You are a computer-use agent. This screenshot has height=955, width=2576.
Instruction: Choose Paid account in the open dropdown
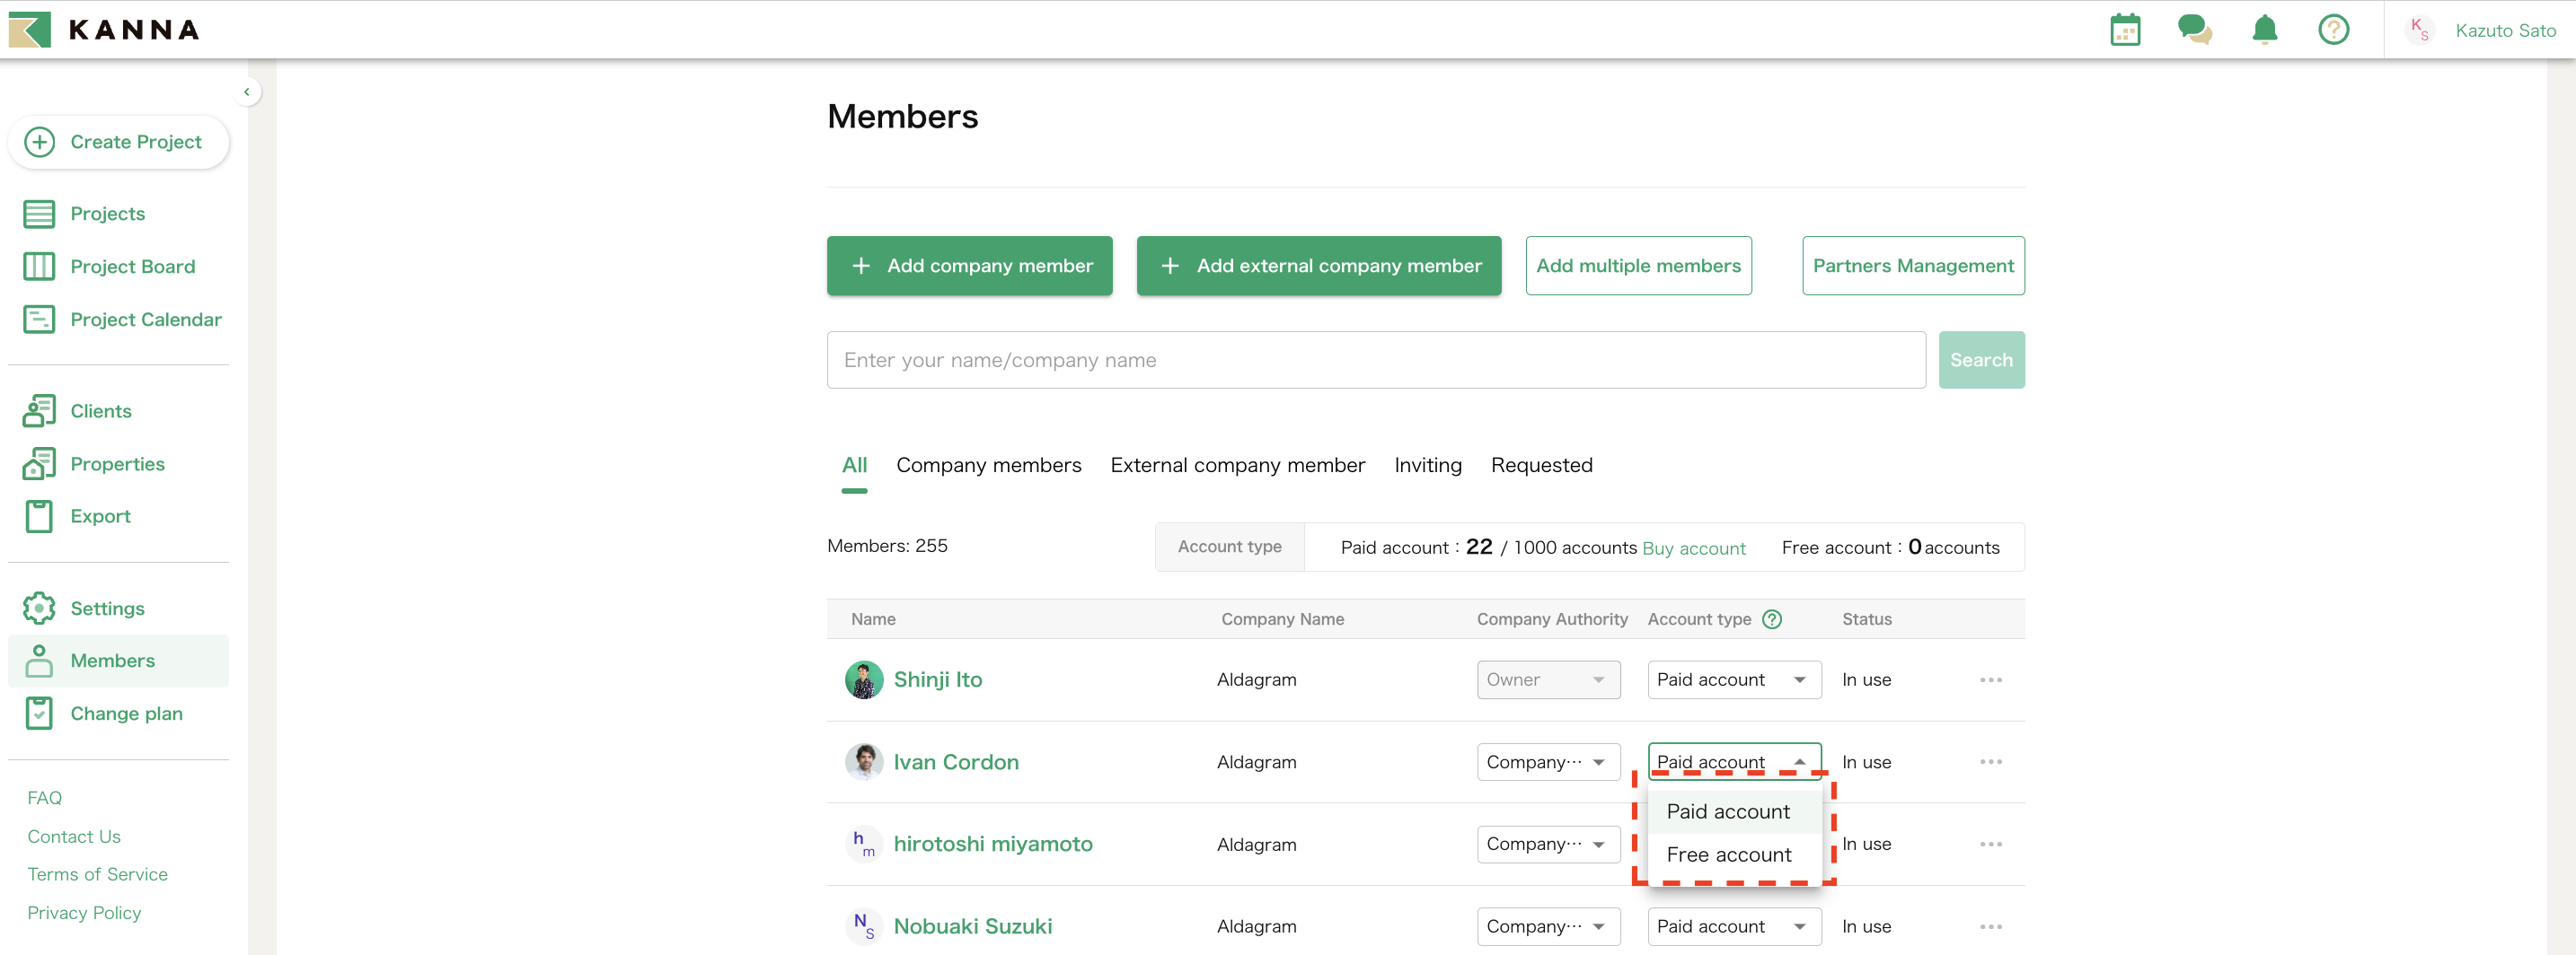(x=1728, y=812)
